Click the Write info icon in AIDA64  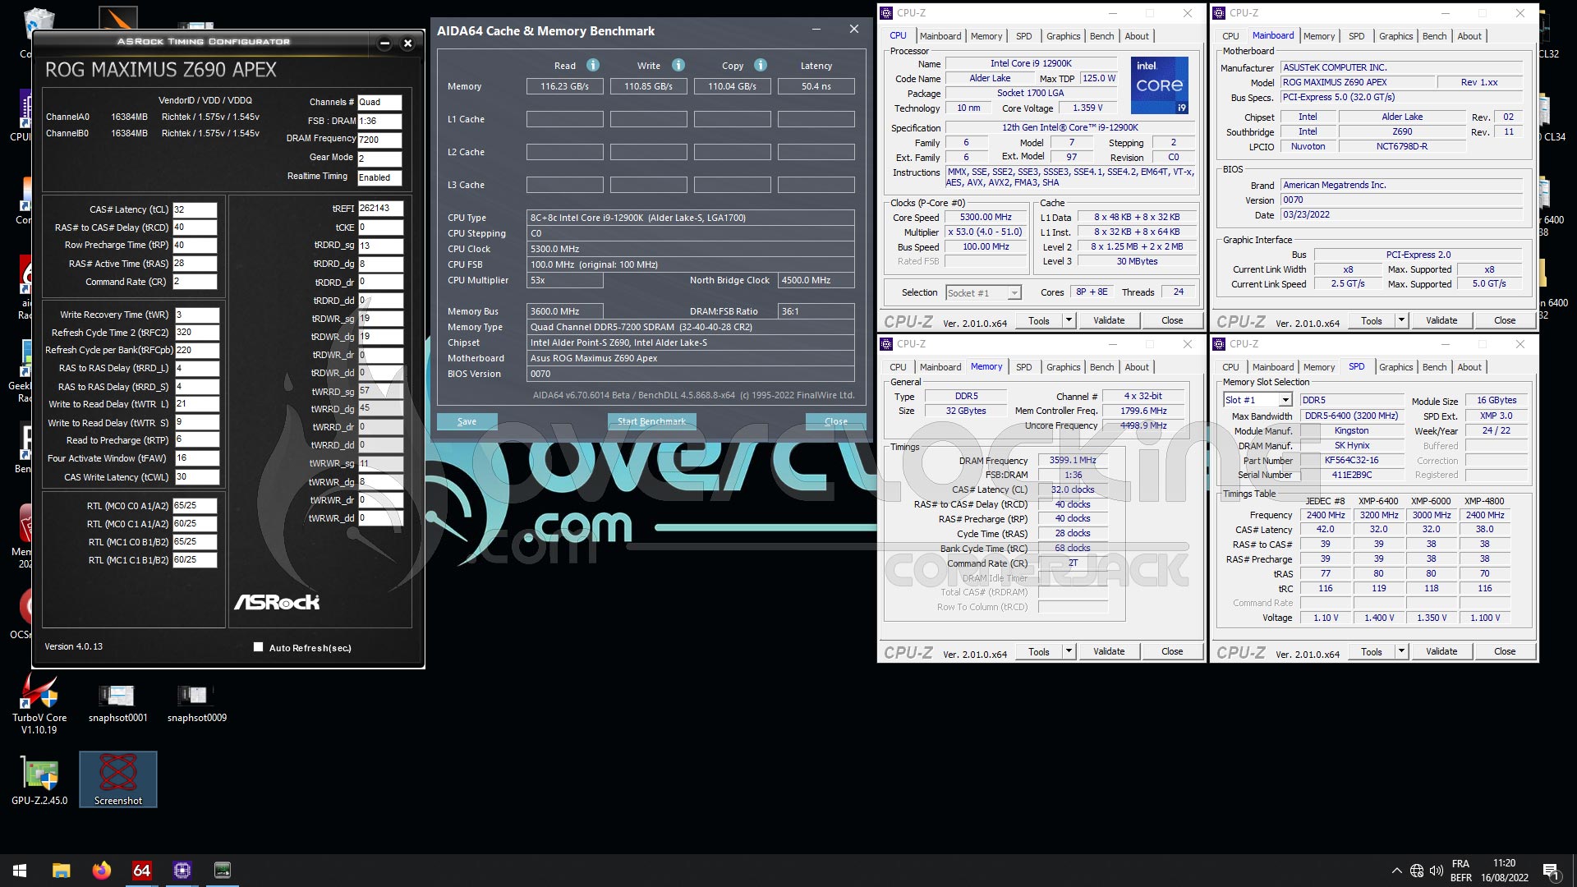point(678,65)
